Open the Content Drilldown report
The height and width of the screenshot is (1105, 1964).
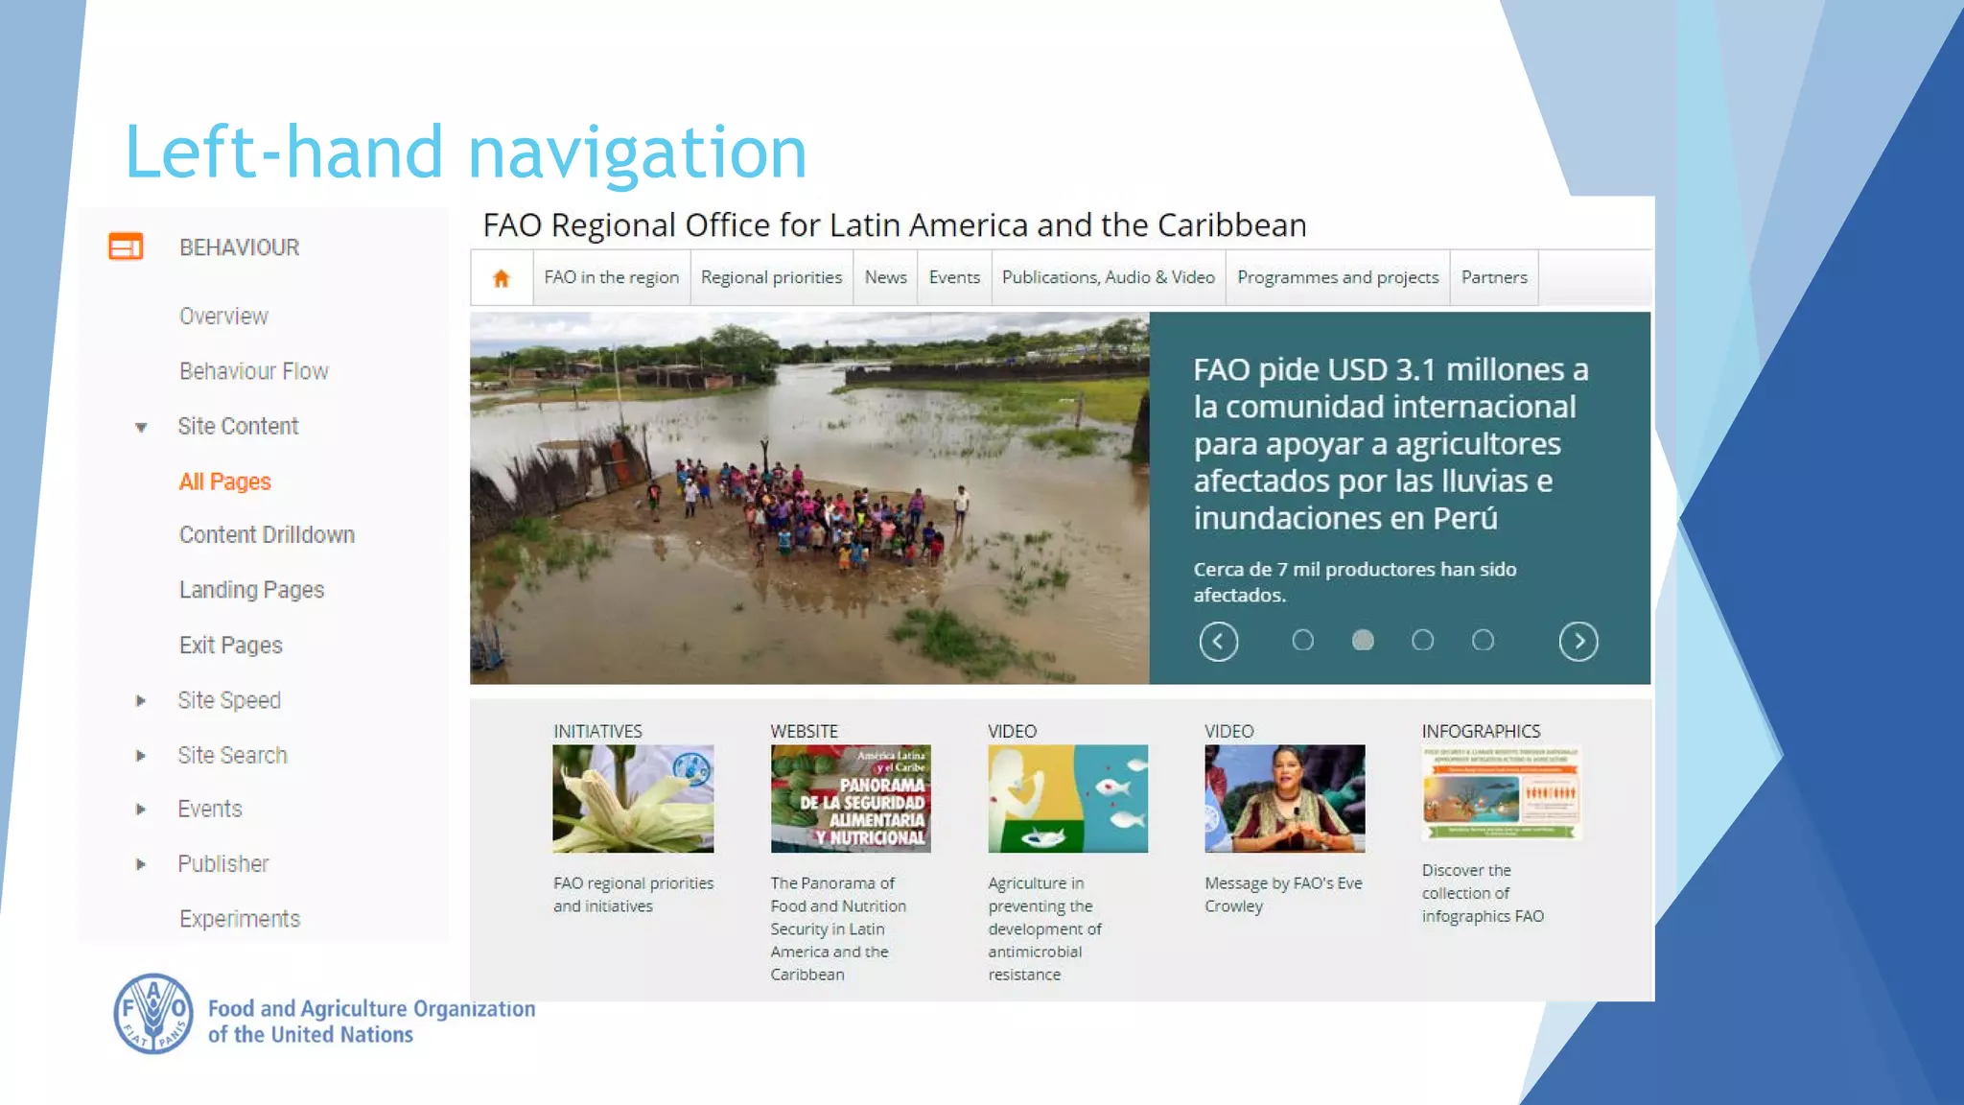[267, 535]
